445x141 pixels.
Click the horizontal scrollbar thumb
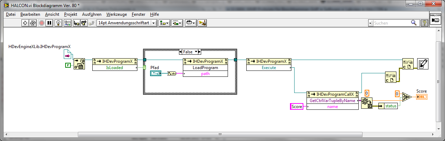[x=220, y=134]
